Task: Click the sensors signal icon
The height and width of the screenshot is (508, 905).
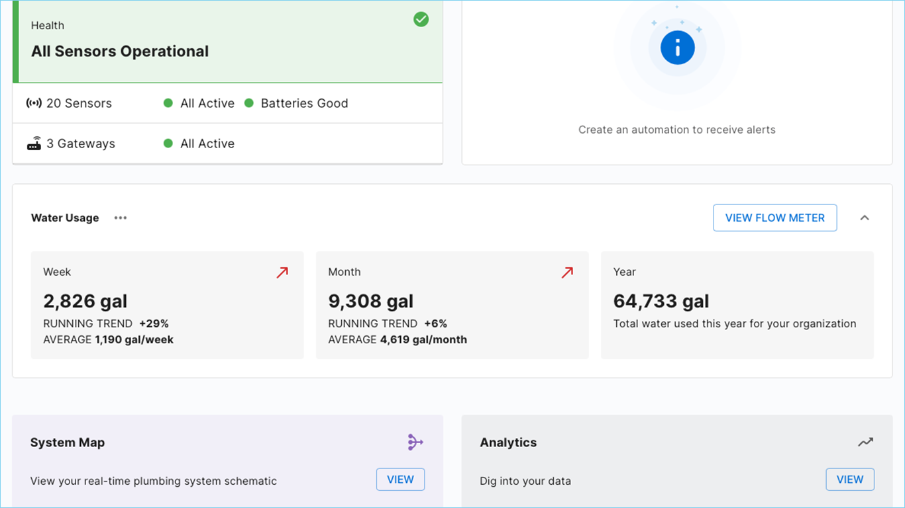Action: coord(34,103)
